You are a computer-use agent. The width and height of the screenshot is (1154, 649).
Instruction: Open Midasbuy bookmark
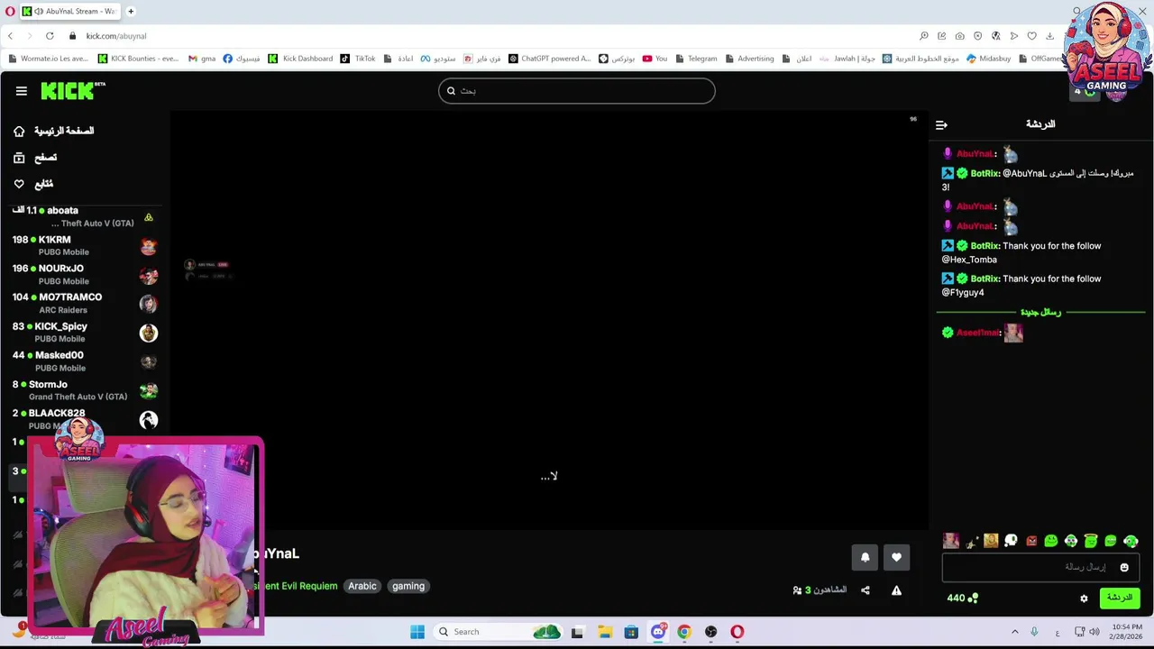(988, 59)
